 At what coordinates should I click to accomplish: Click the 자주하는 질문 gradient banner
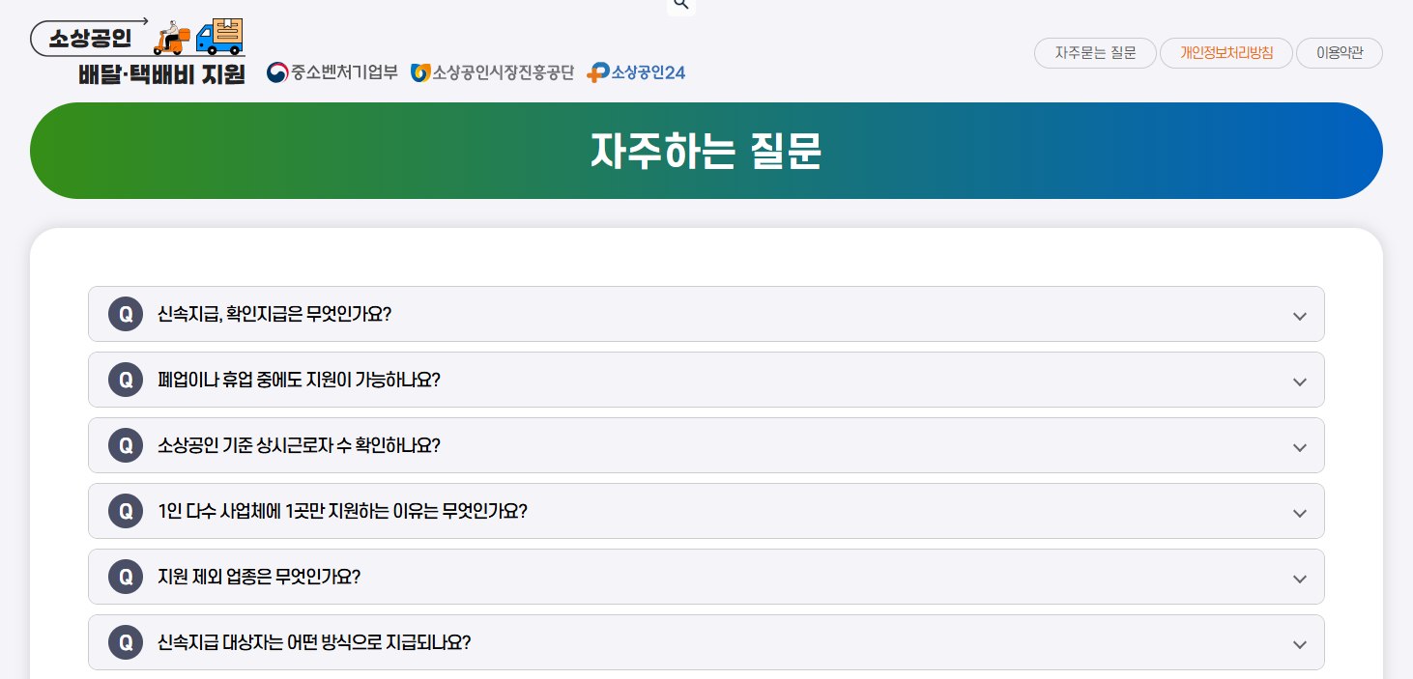706,151
